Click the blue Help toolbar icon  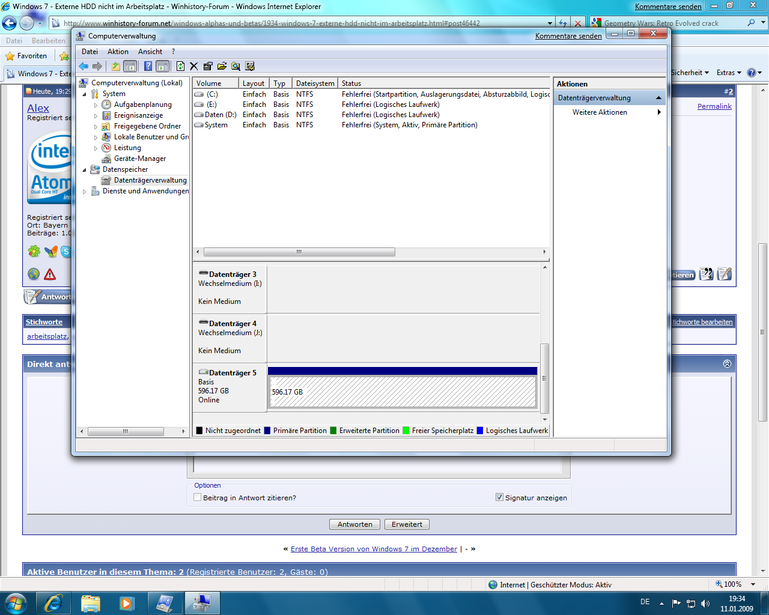[148, 66]
